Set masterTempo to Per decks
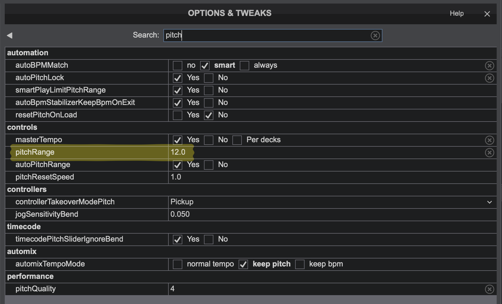 pyautogui.click(x=237, y=140)
